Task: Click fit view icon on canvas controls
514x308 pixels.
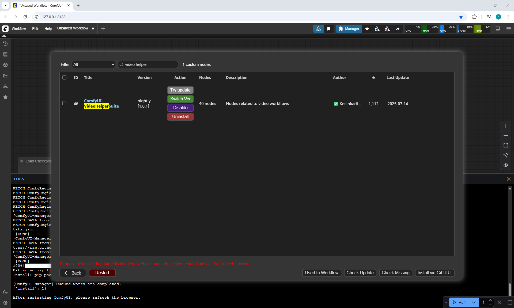Action: pos(506,145)
